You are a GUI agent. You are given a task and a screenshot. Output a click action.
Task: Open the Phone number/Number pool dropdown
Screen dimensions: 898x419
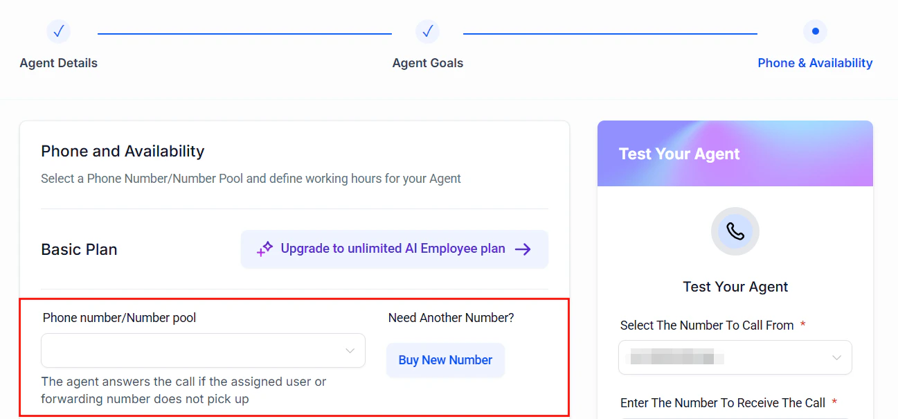(203, 351)
